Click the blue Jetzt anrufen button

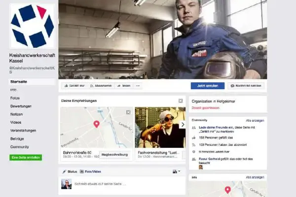pyautogui.click(x=208, y=86)
